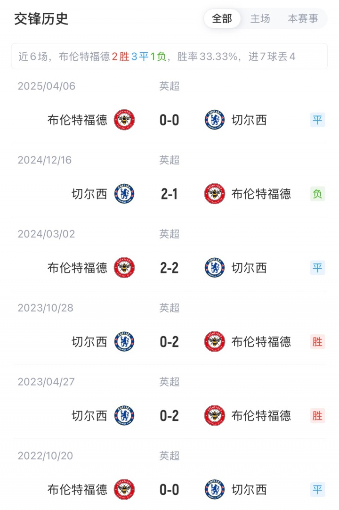Click Chelsea crest in 2024/12/16 match

[124, 194]
